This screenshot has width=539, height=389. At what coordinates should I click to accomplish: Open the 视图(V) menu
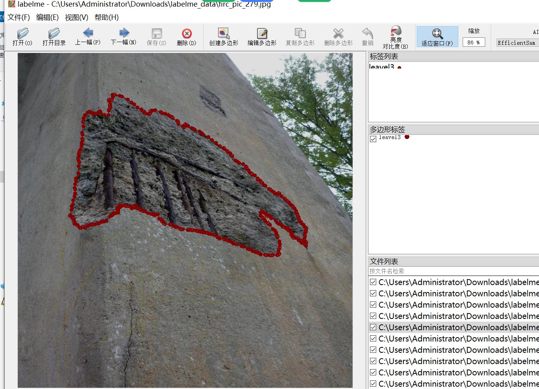tap(76, 18)
